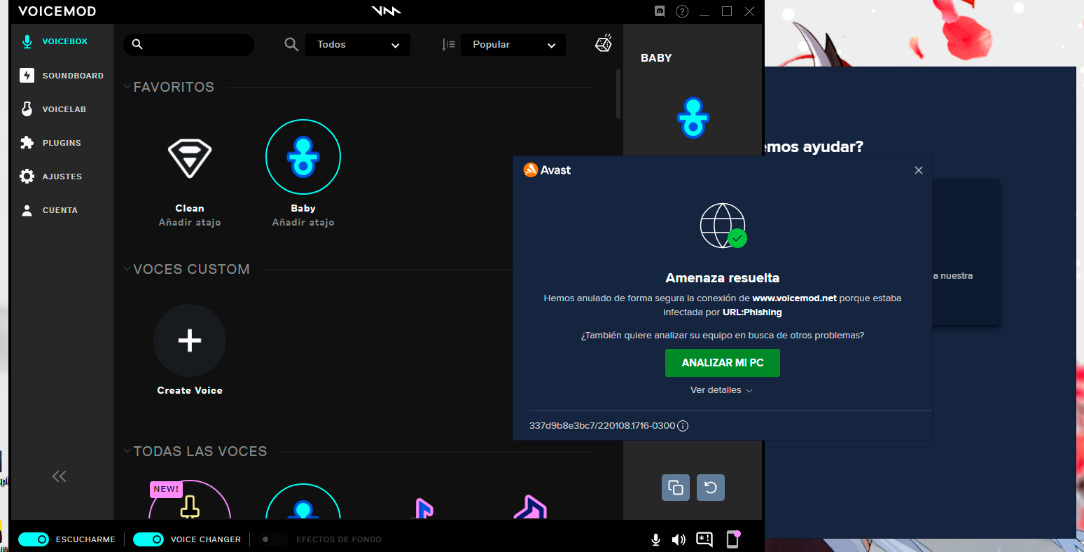Open the Plugins section
The image size is (1084, 552).
coord(51,143)
